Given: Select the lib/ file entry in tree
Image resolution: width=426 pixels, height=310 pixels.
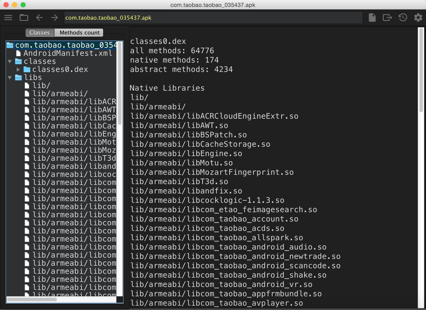Looking at the screenshot, I should pyautogui.click(x=41, y=85).
